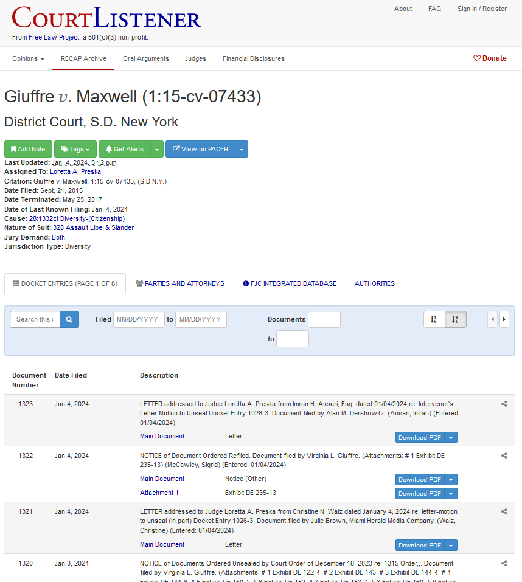Open Free Law Project link
522x582 pixels.
[54, 37]
